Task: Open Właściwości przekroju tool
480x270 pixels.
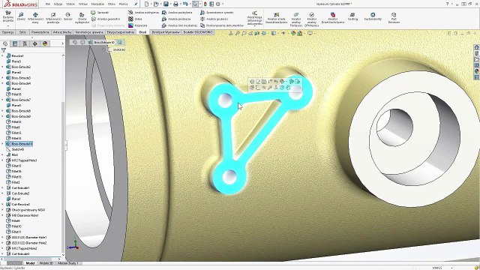Action: tap(53, 18)
